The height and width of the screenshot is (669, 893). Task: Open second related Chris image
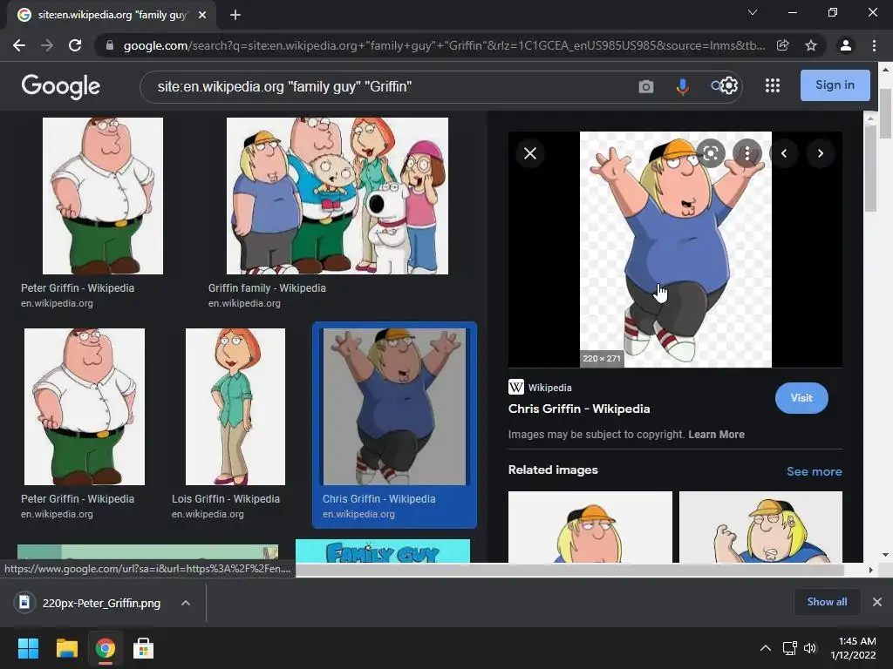coord(760,527)
